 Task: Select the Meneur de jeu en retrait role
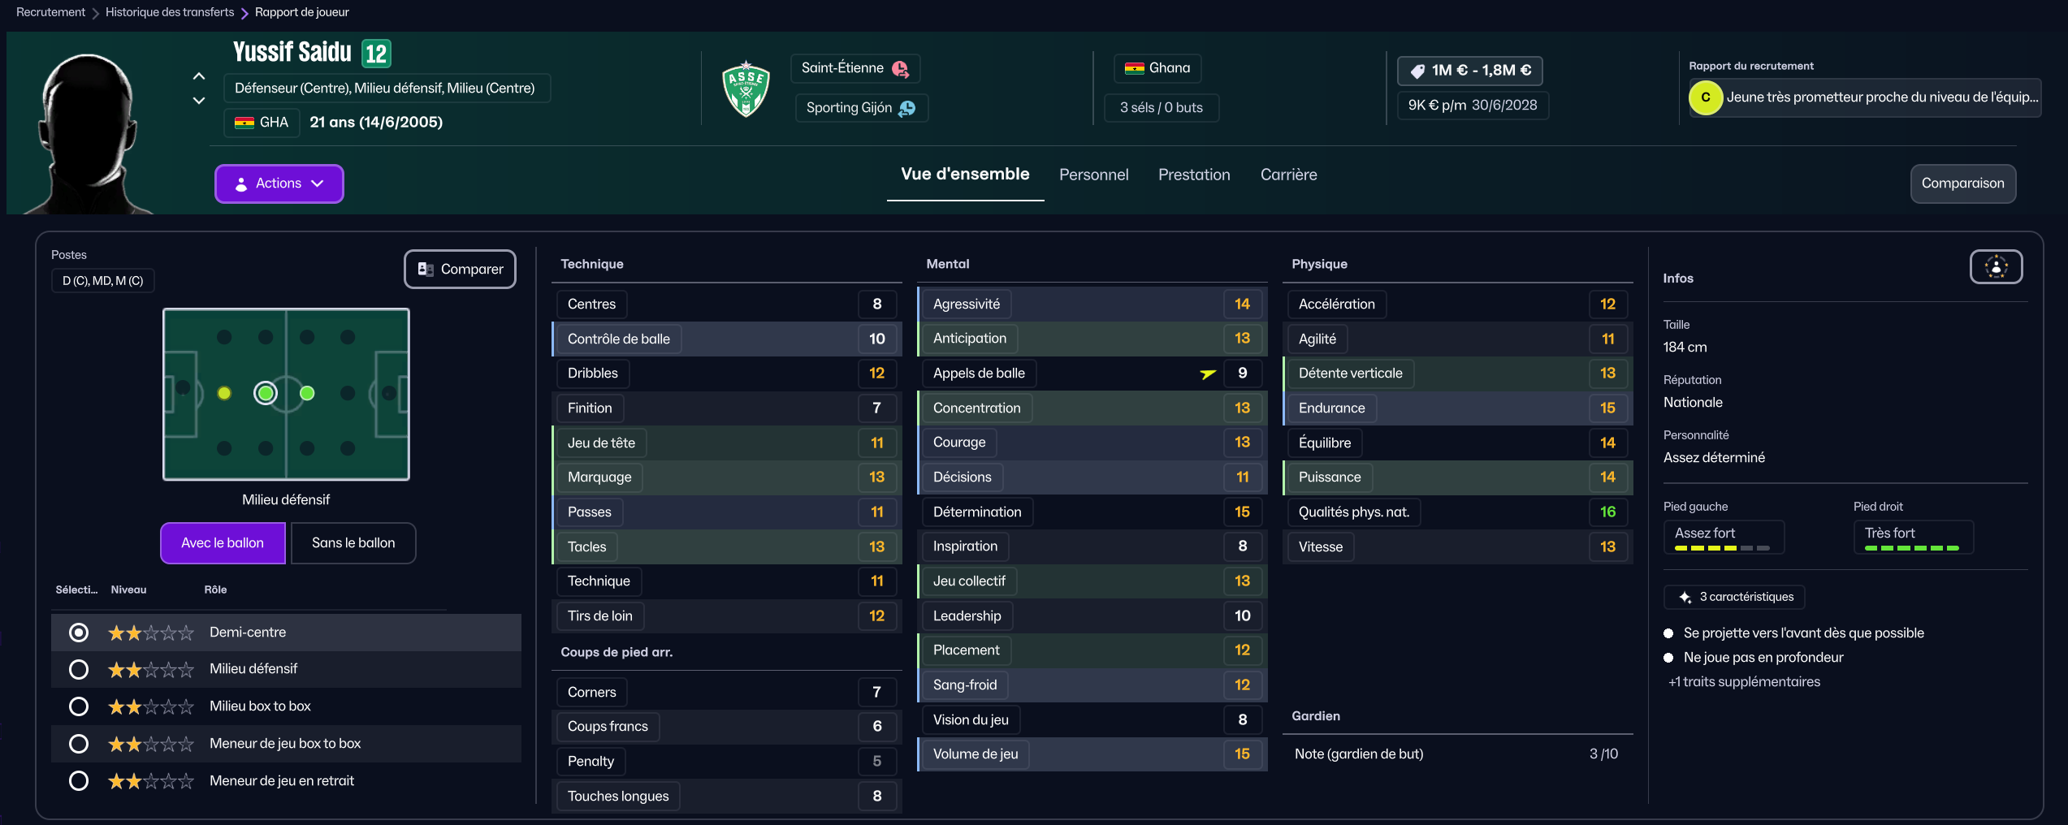[x=79, y=781]
